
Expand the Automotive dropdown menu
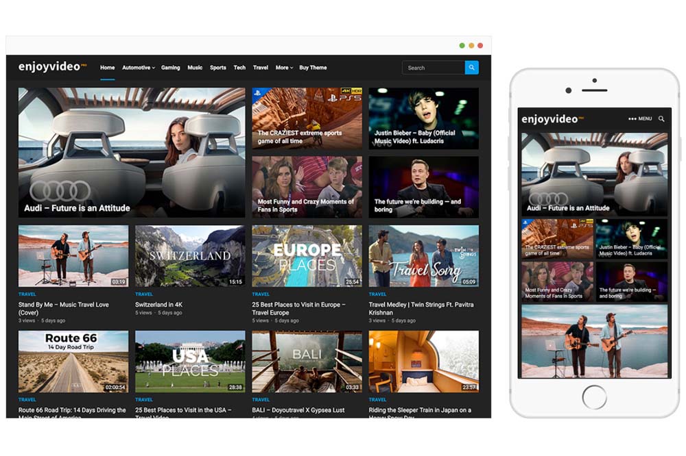[x=138, y=68]
